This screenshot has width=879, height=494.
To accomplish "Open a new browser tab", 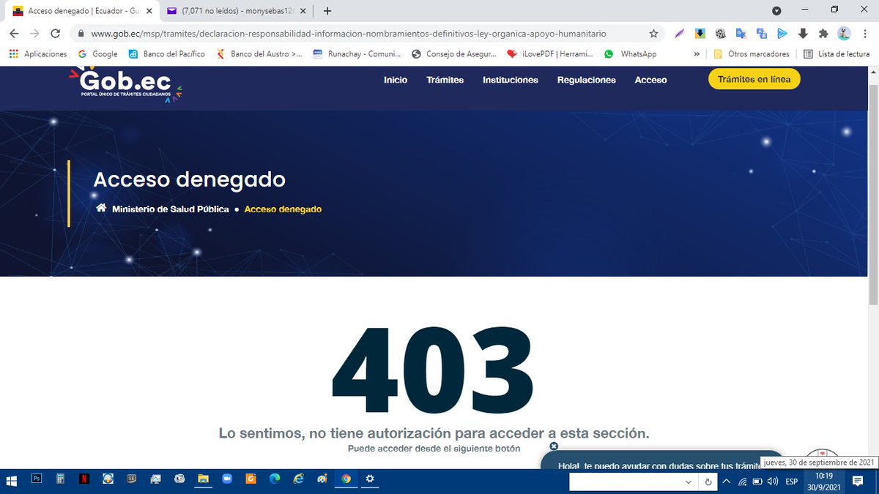I will click(x=327, y=11).
